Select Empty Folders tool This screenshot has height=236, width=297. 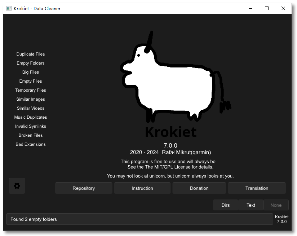[x=31, y=63]
